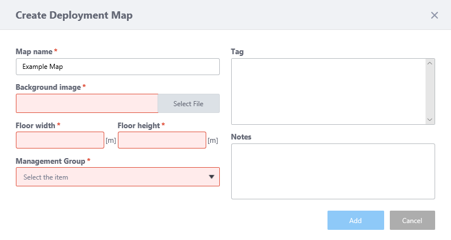Click the Management Group label
The image size is (451, 240).
[x=50, y=161]
